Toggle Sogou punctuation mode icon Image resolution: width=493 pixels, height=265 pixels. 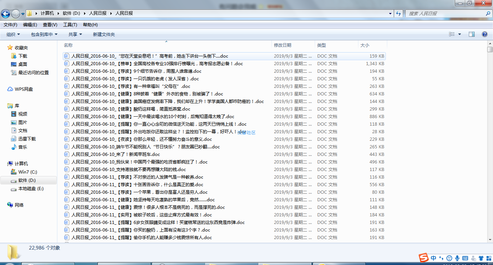441,258
